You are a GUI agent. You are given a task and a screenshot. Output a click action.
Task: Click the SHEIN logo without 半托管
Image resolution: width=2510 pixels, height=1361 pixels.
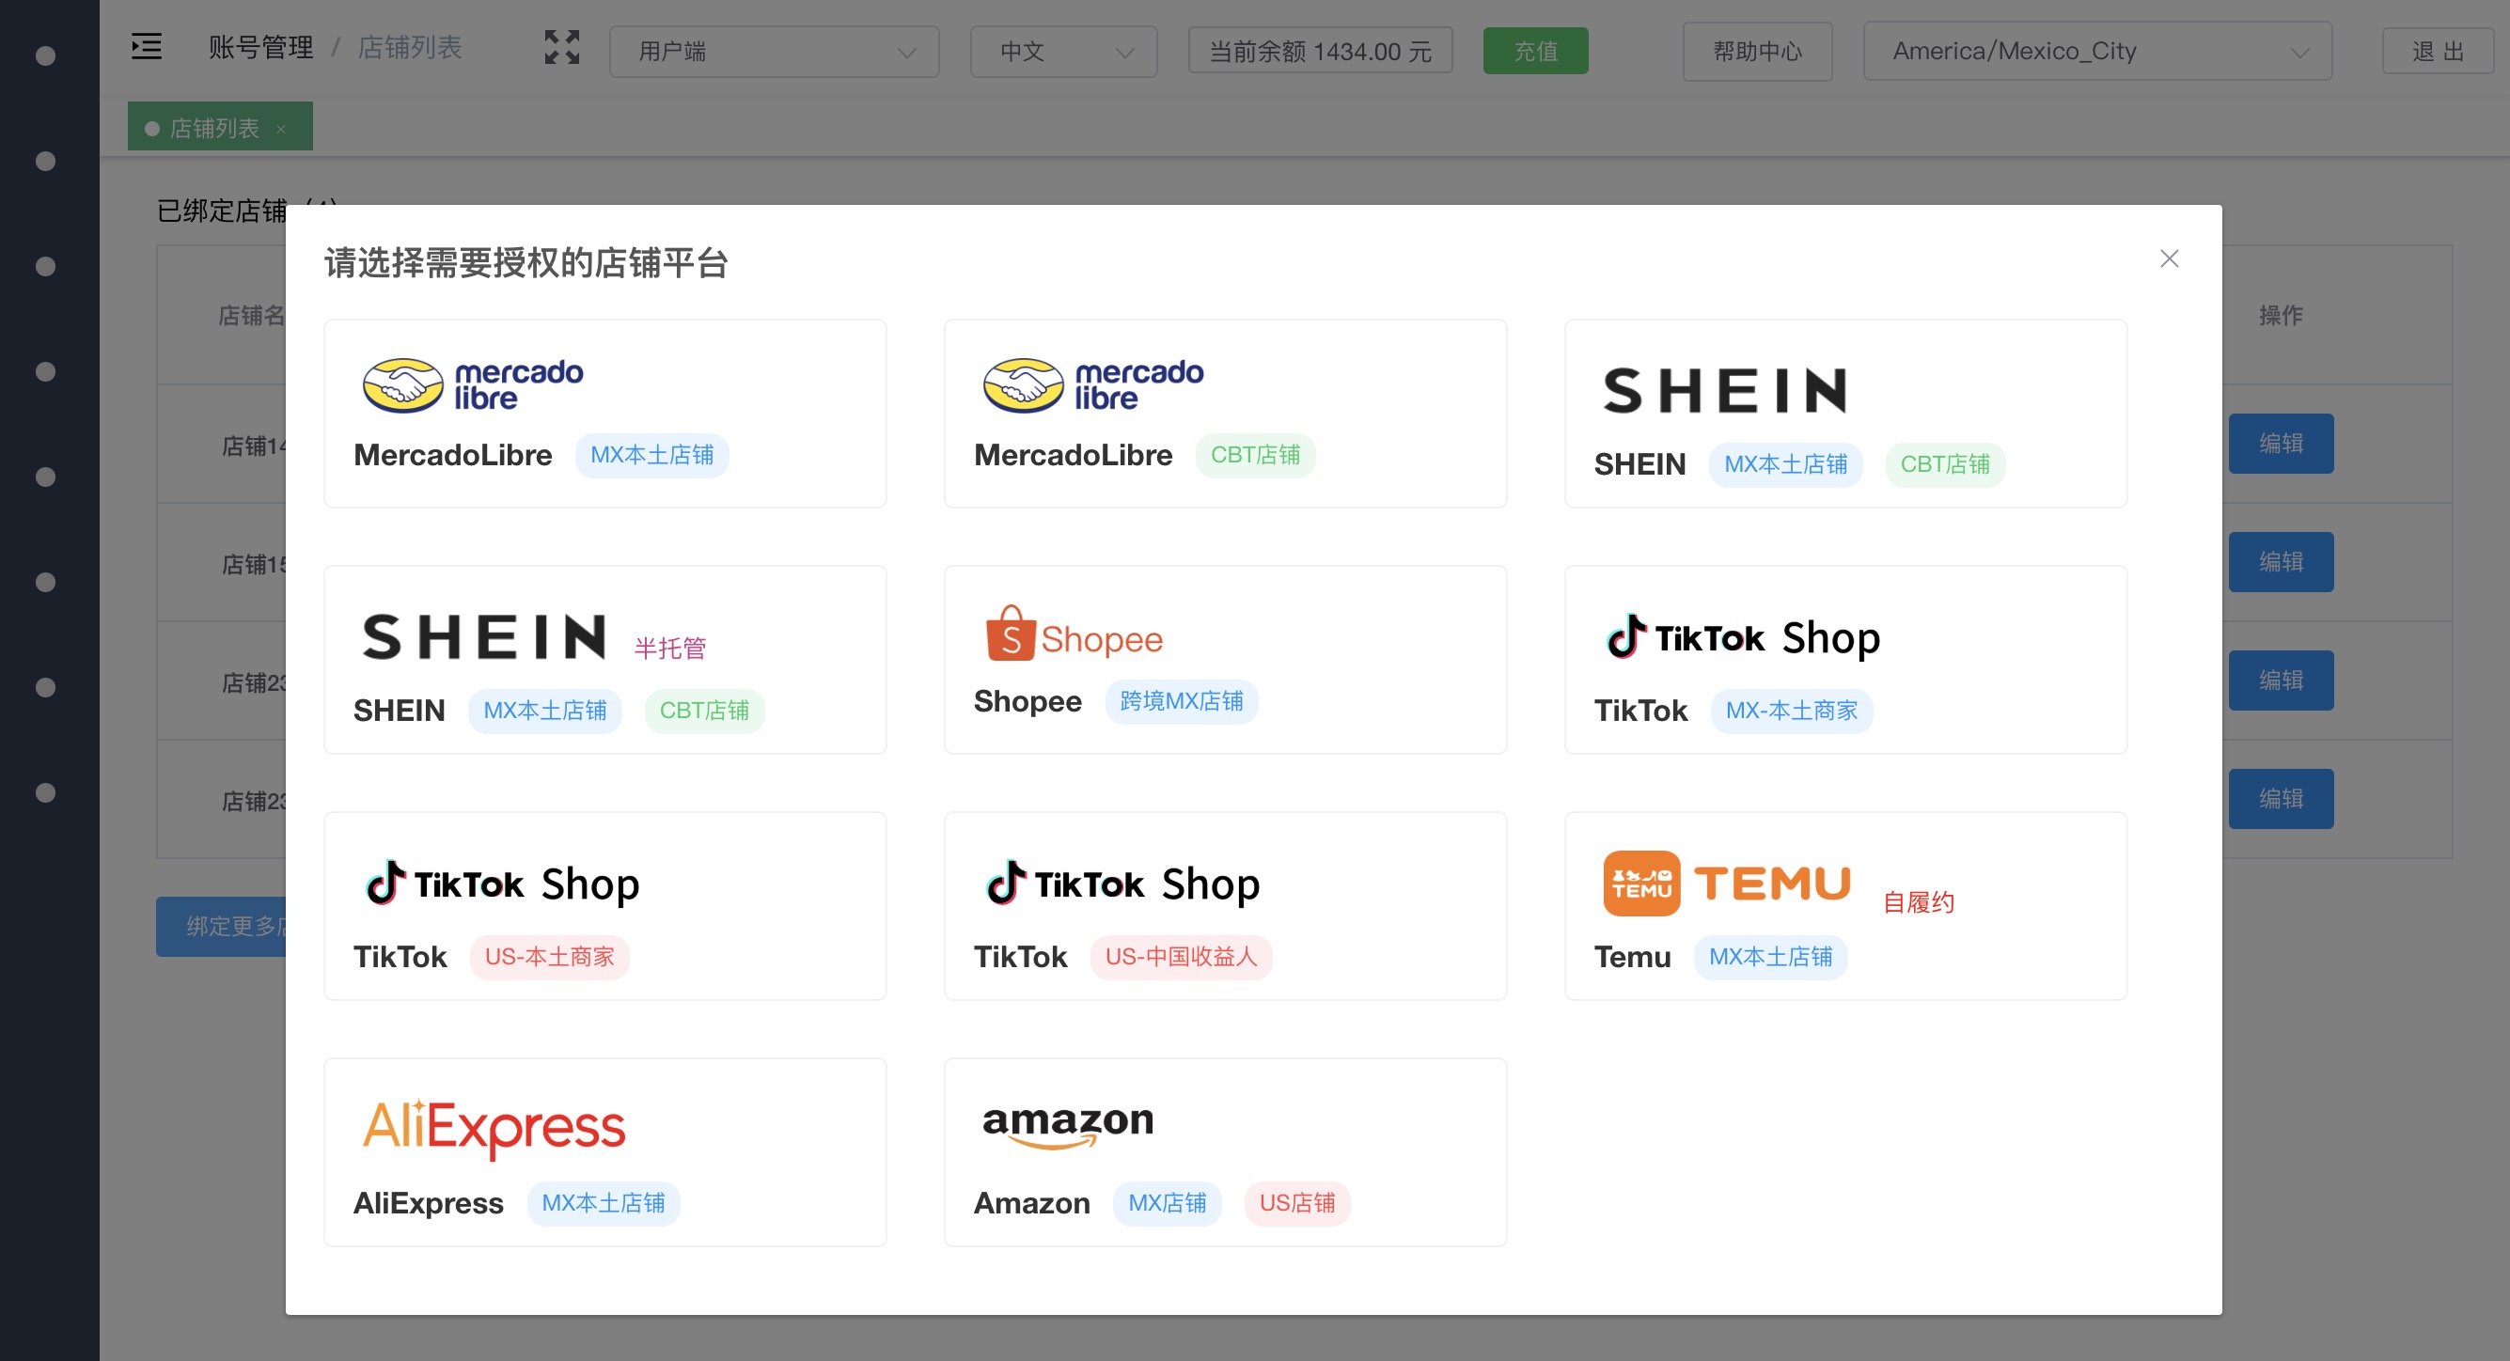coord(1725,391)
